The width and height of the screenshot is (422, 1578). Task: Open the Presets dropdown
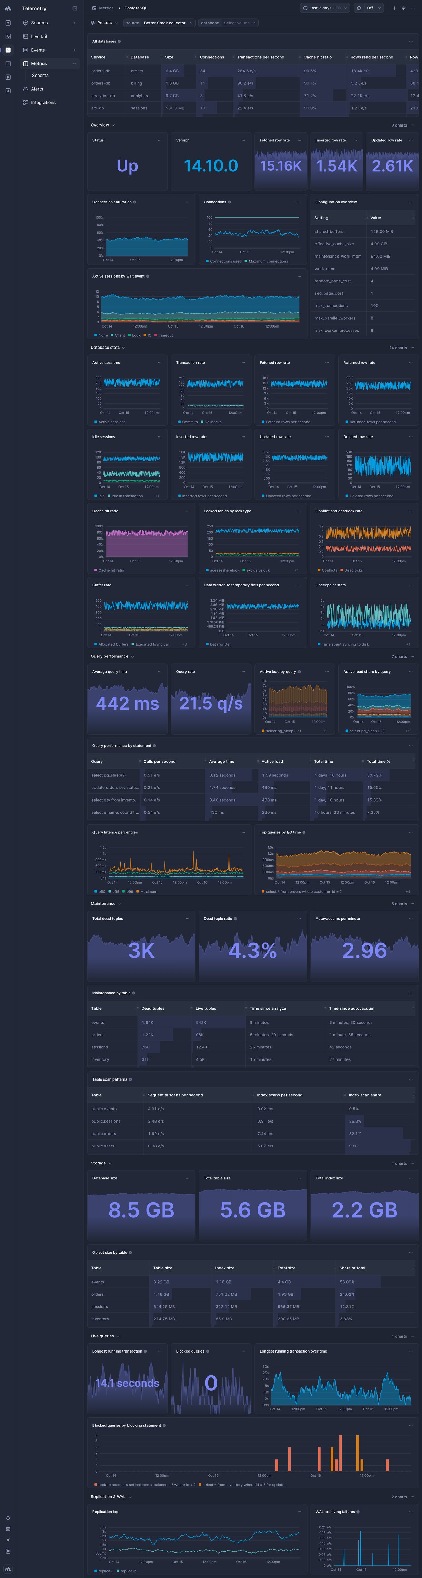[x=104, y=23]
